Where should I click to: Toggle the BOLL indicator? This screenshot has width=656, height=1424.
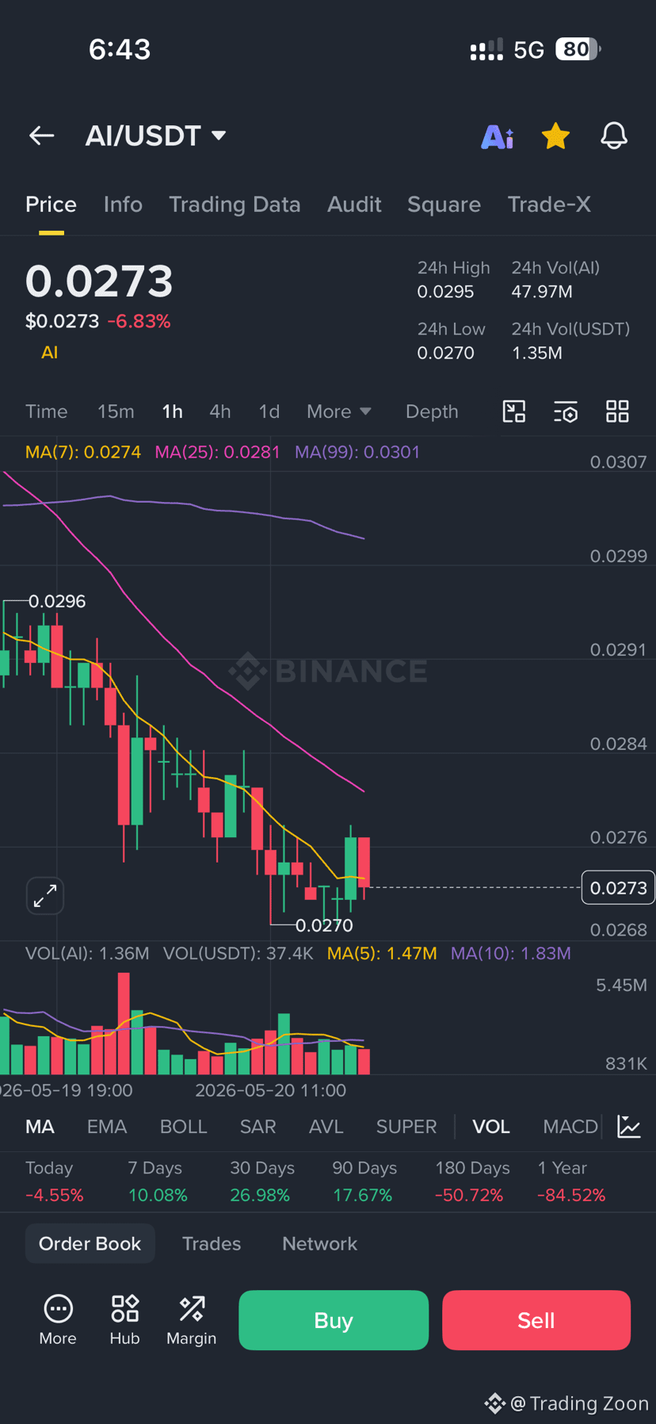(x=183, y=1127)
